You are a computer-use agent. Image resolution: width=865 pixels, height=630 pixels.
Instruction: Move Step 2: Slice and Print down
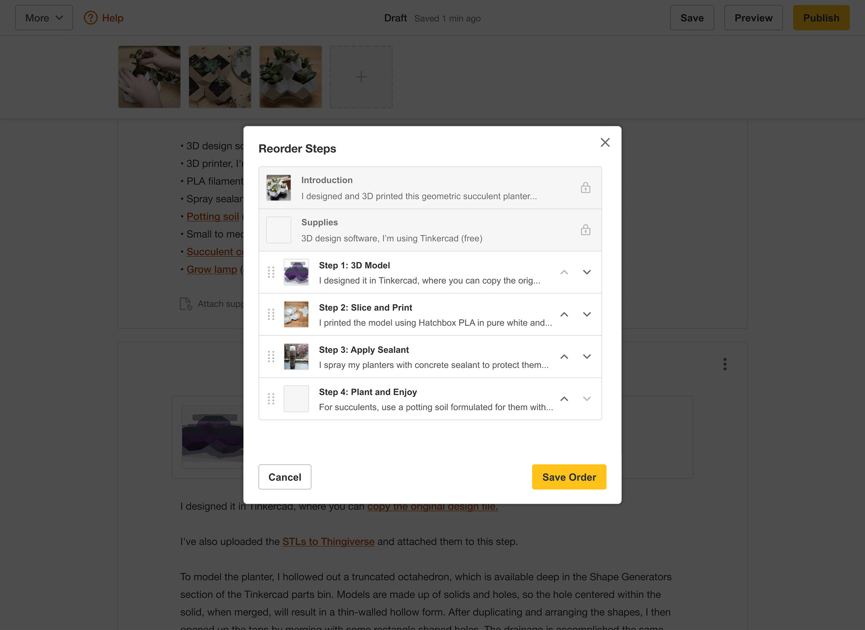[x=587, y=314]
